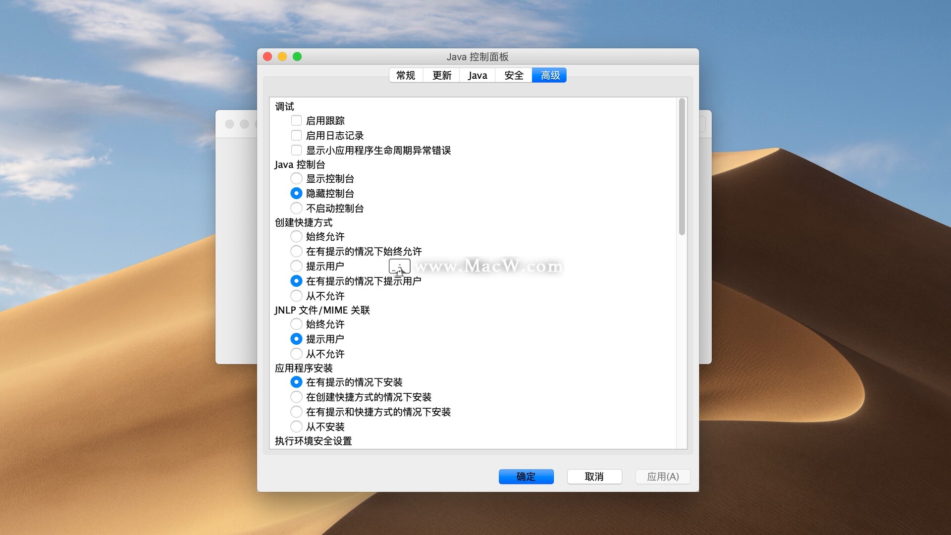Select 提示用户 under JNLP 文件/MIME 关联
Screen dimensions: 951x535
click(296, 339)
